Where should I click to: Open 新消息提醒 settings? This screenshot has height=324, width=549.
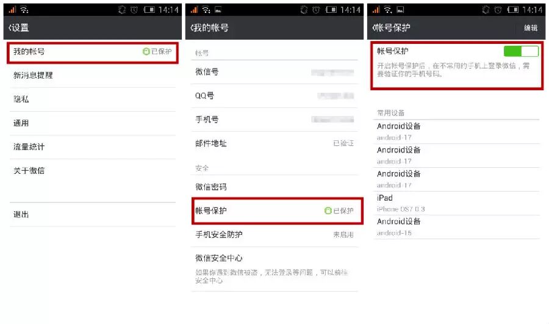click(93, 75)
